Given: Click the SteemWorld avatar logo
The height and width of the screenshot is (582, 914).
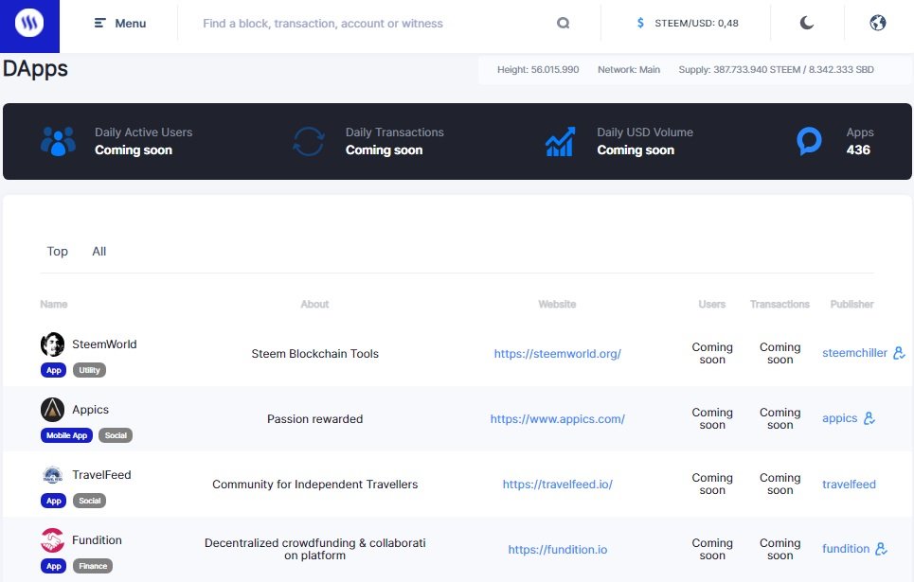Looking at the screenshot, I should [52, 344].
